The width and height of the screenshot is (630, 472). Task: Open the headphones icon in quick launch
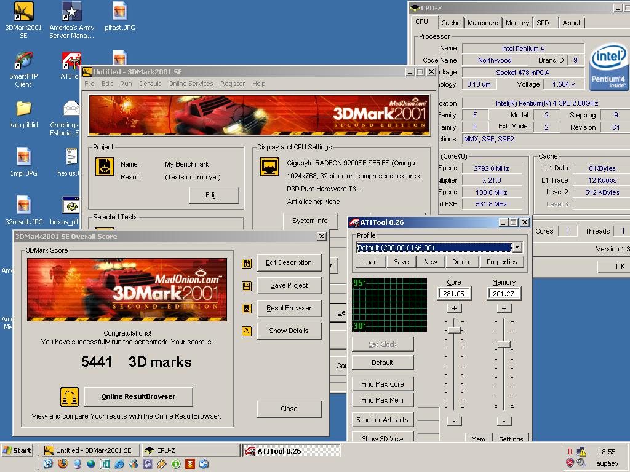pyautogui.click(x=148, y=464)
